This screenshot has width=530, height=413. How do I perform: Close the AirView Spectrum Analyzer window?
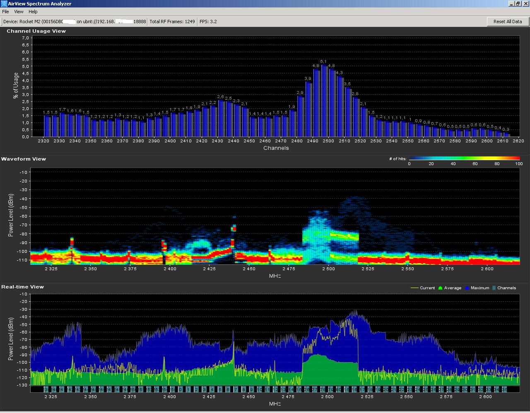[x=525, y=4]
